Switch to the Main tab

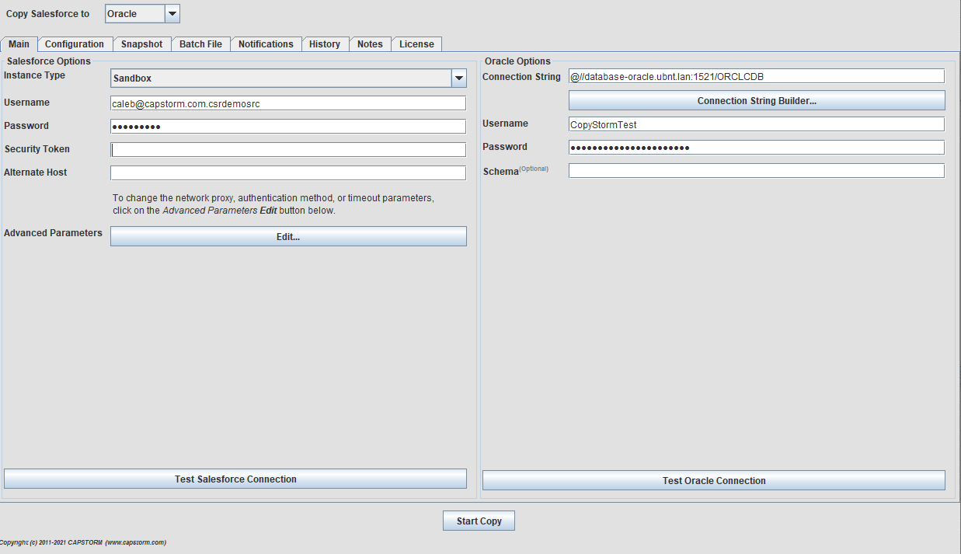pos(19,44)
